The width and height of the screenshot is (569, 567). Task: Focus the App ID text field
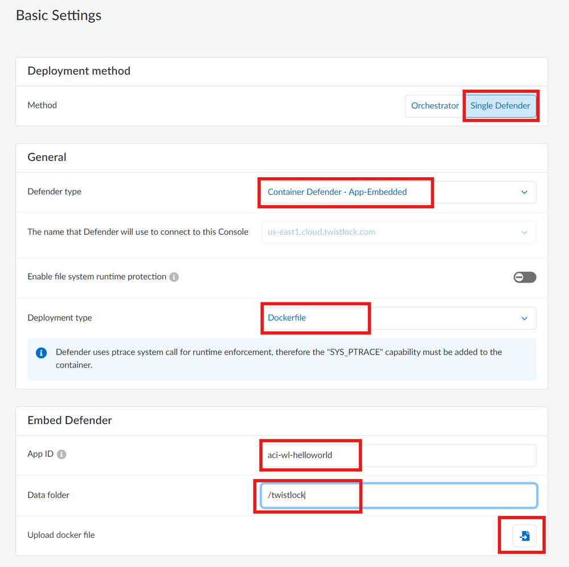point(398,455)
